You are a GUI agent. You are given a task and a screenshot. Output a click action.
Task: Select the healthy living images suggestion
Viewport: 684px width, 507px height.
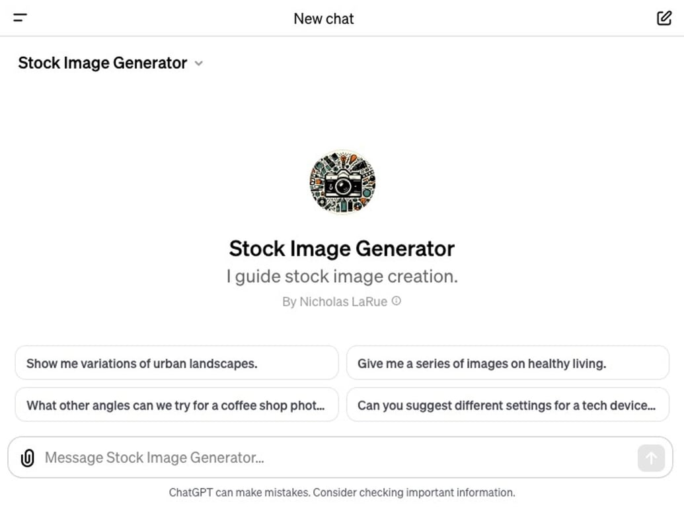click(506, 362)
